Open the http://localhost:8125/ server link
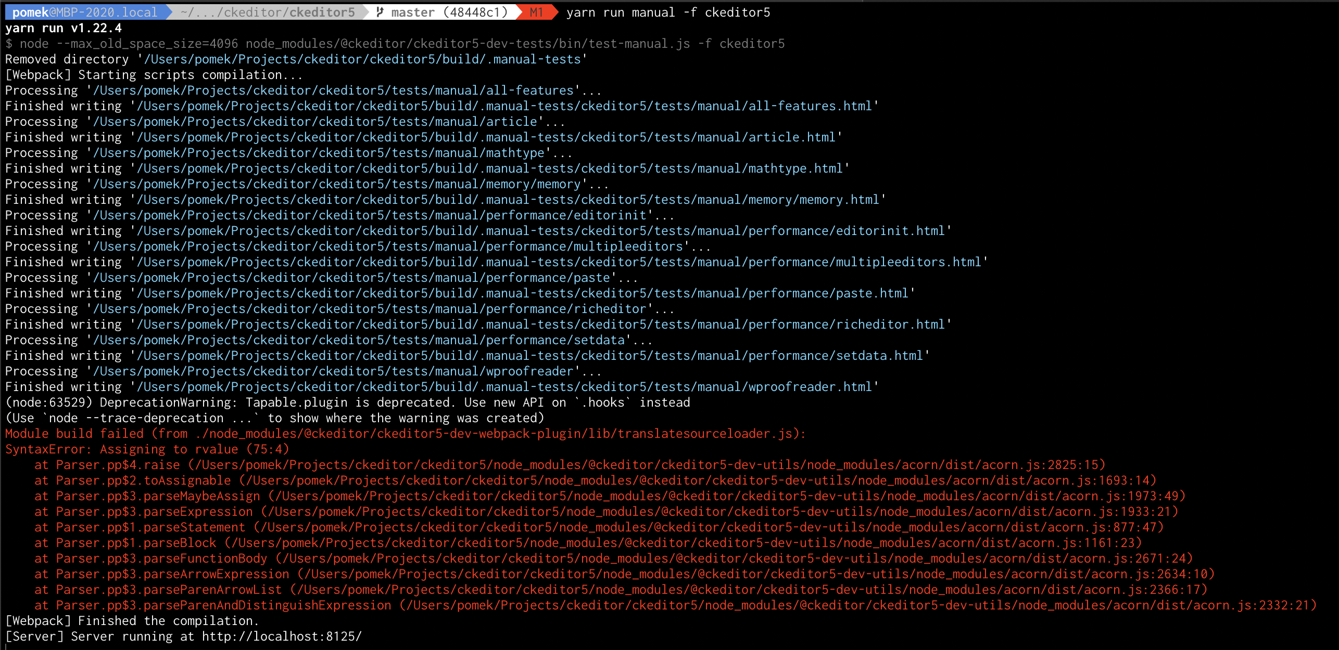Screen dimensions: 1339x650 (x=282, y=636)
